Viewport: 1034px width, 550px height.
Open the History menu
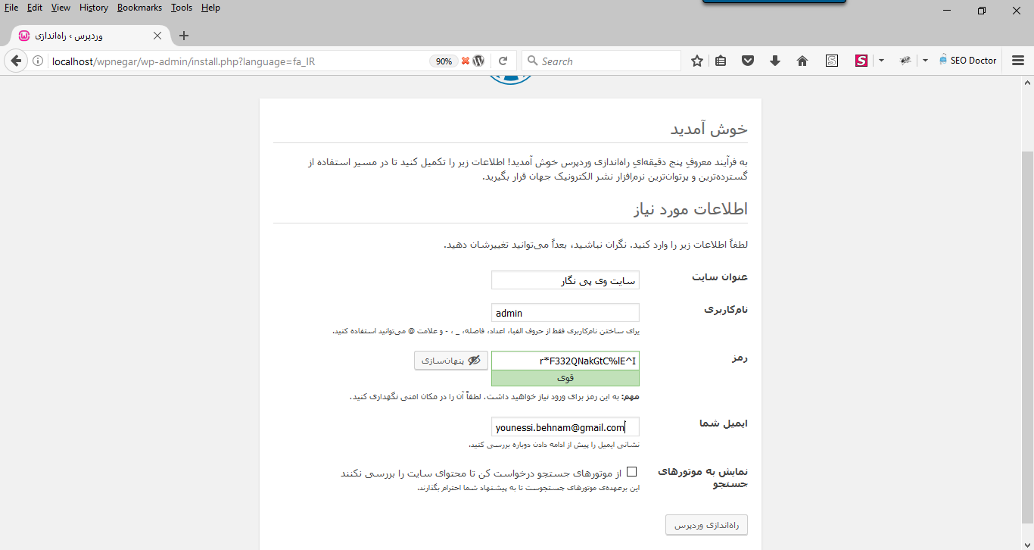click(94, 8)
